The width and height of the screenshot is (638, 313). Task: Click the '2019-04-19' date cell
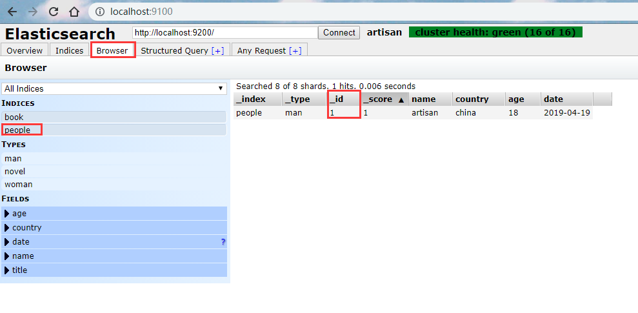[567, 113]
